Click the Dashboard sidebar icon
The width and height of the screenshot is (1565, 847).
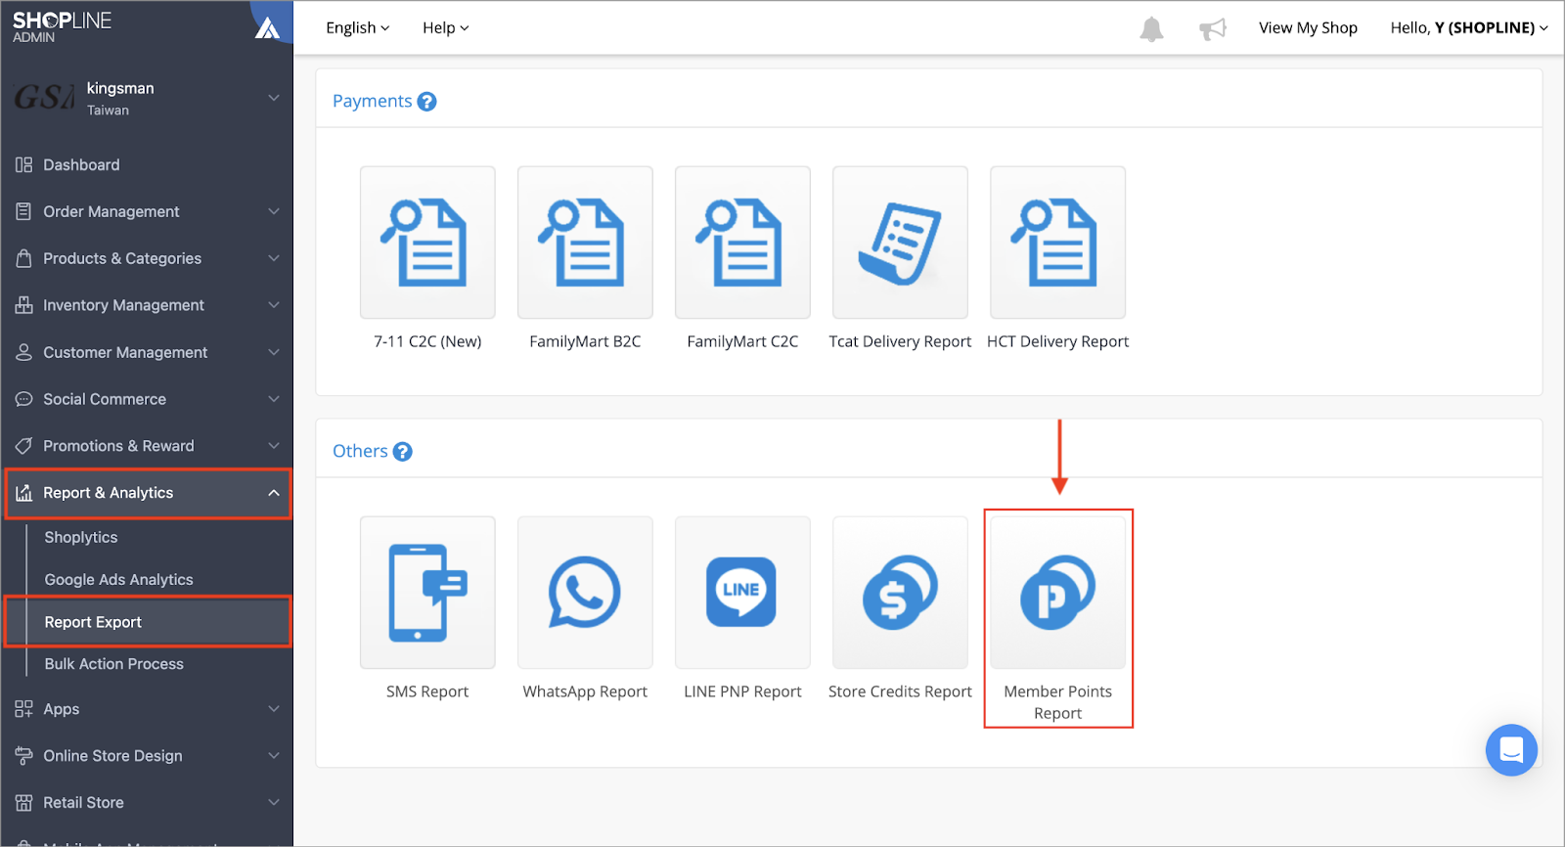point(23,165)
